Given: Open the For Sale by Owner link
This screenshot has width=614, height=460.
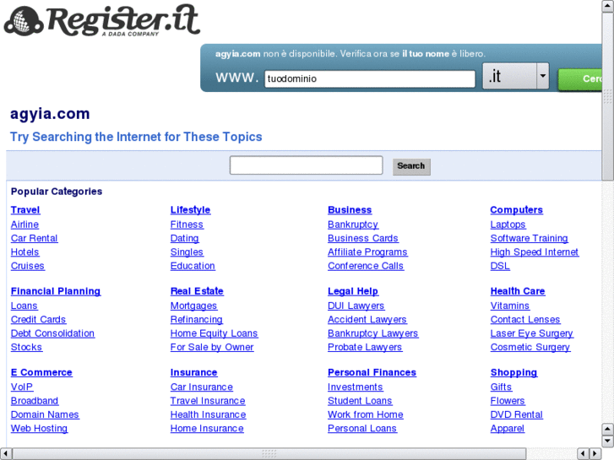Looking at the screenshot, I should [212, 347].
